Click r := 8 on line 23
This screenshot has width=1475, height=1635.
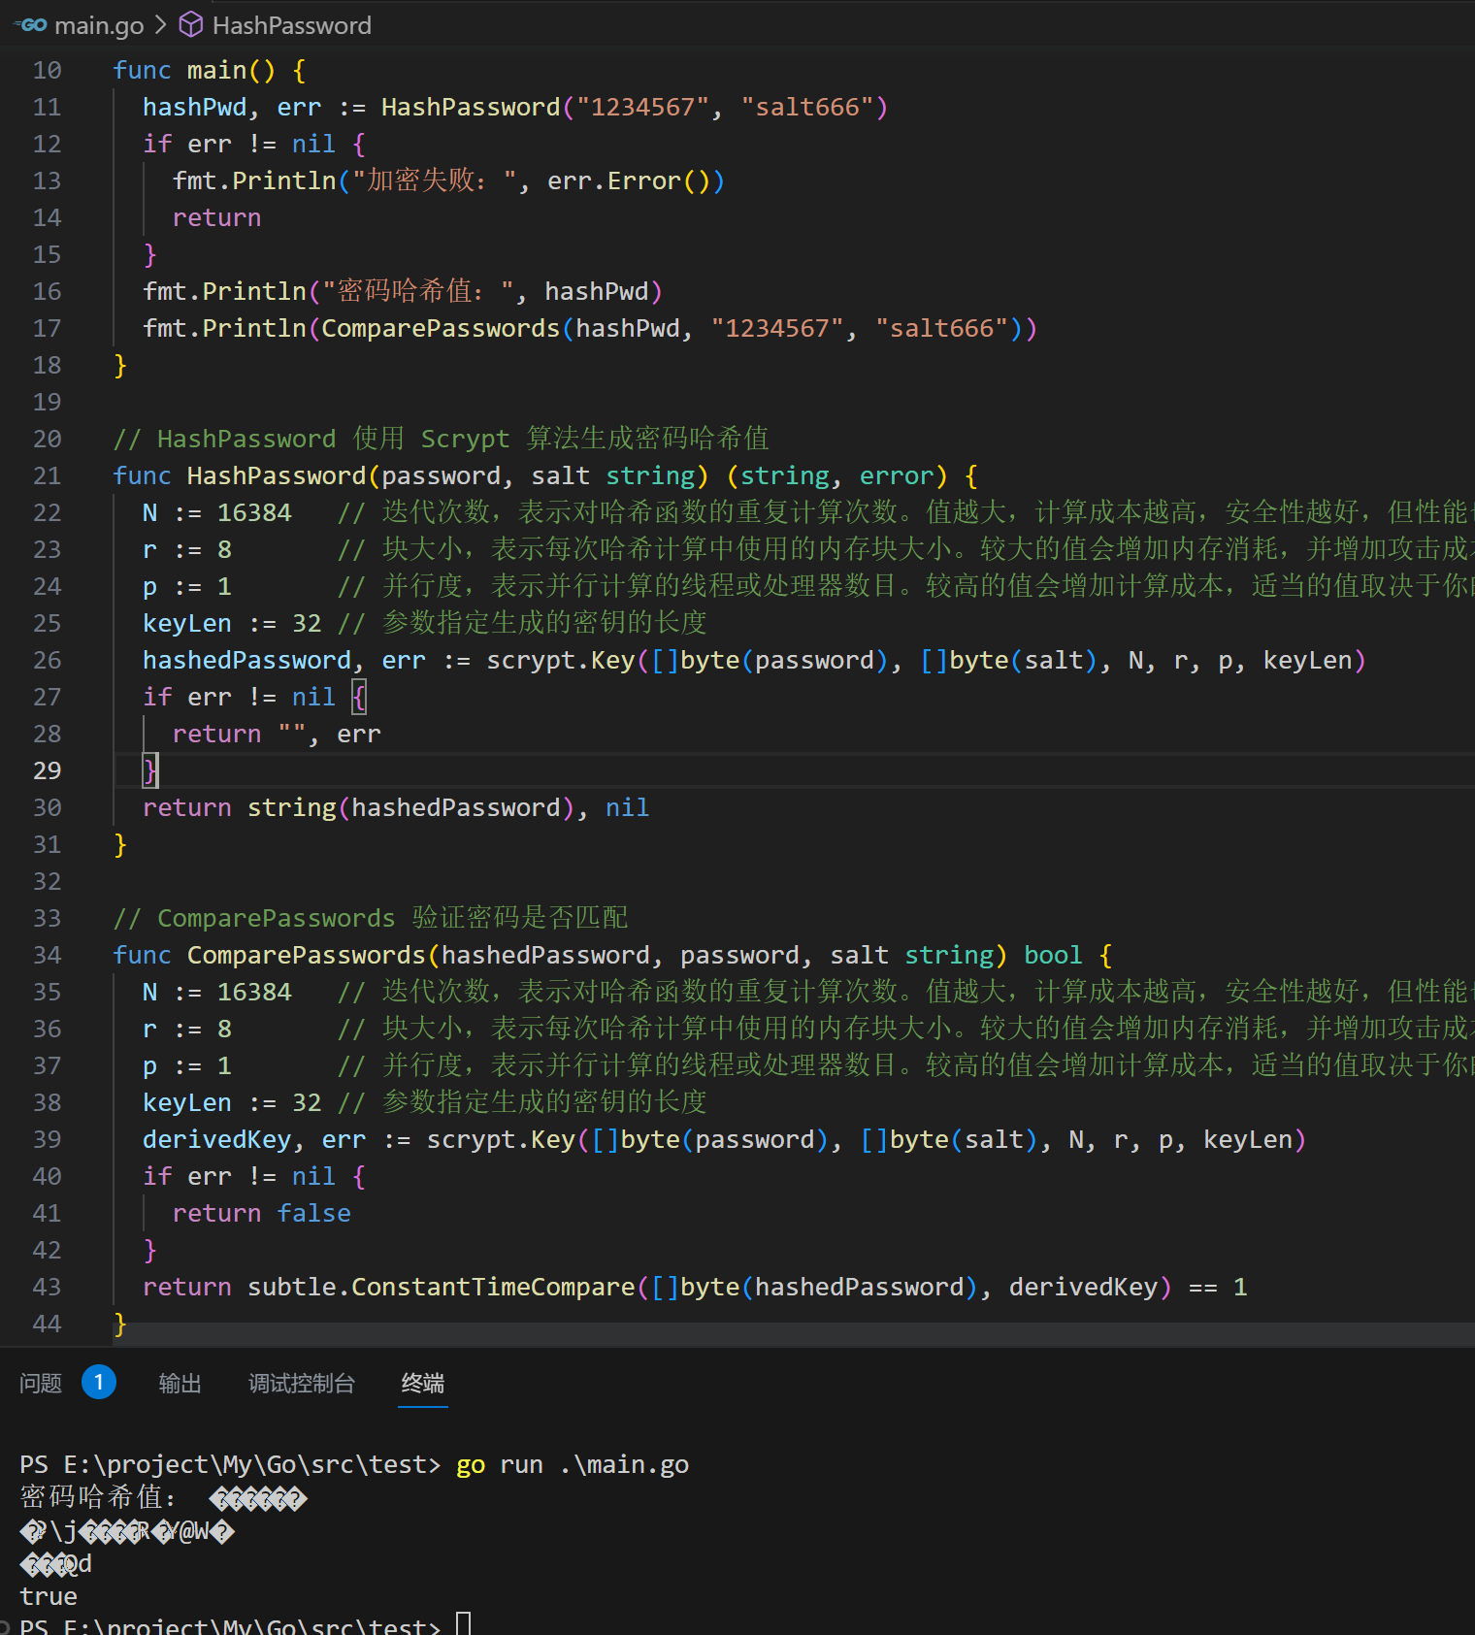pyautogui.click(x=187, y=549)
